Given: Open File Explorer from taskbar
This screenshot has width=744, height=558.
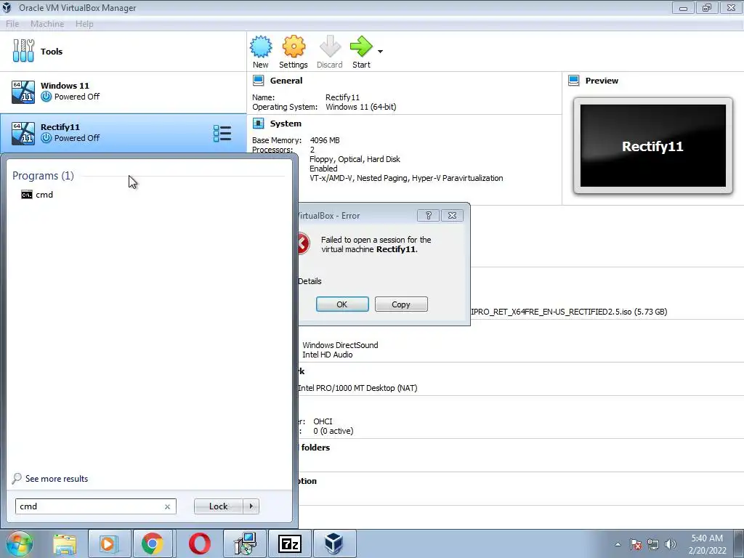Looking at the screenshot, I should click(x=65, y=543).
